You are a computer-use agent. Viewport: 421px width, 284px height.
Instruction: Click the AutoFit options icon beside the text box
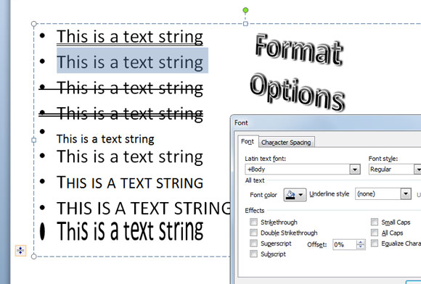pyautogui.click(x=20, y=251)
